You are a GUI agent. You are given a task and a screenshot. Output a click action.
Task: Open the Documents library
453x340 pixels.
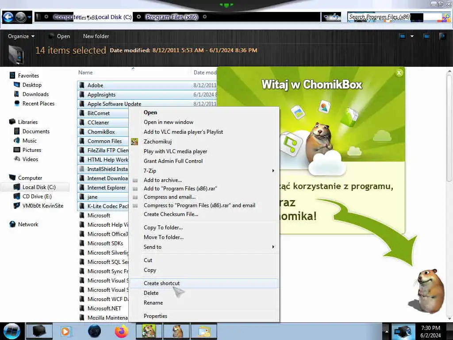36,131
